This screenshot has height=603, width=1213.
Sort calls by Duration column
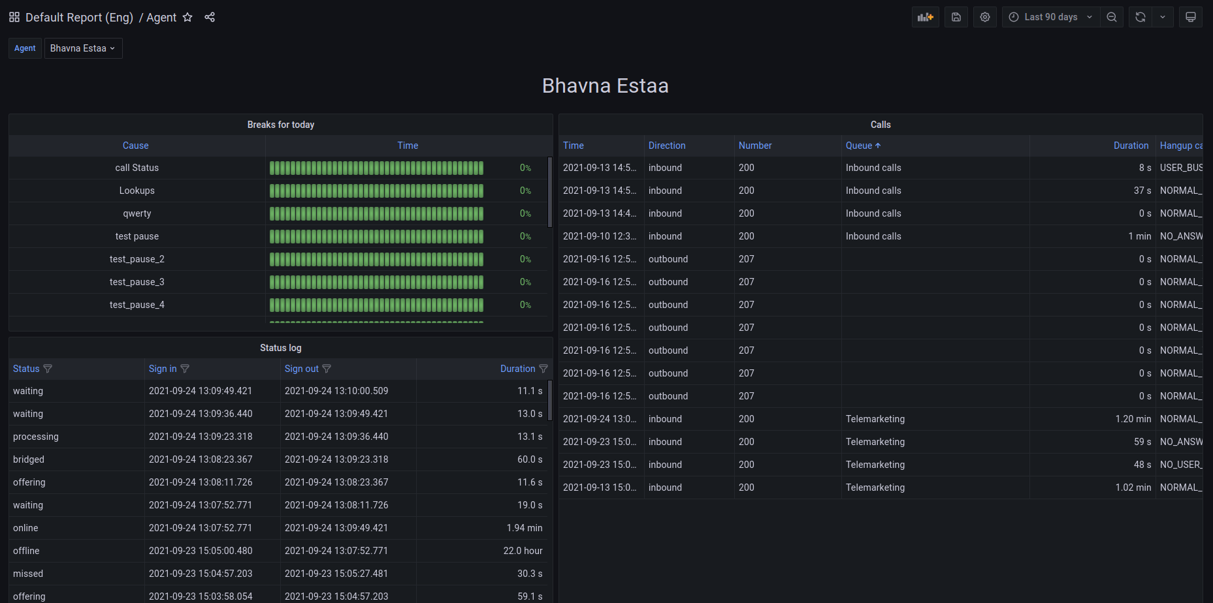pos(1131,146)
